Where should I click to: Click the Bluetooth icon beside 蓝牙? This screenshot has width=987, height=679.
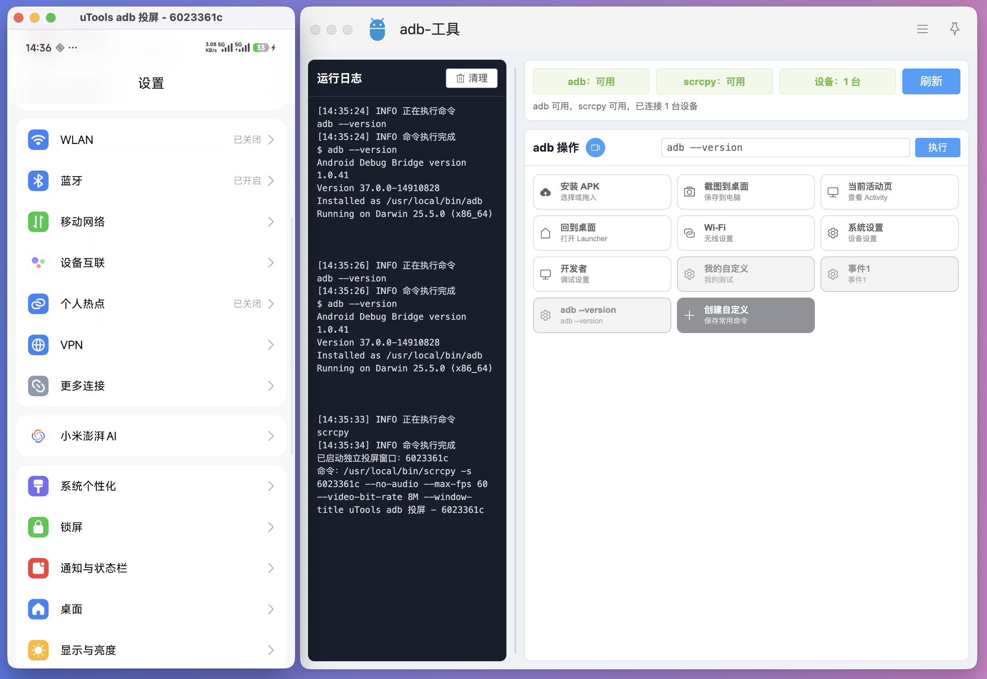(x=38, y=181)
